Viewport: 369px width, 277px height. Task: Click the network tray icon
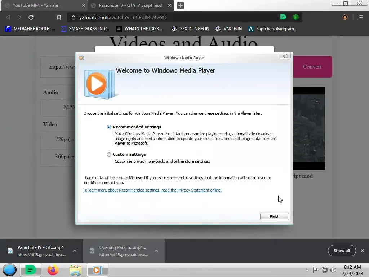[x=325, y=270]
